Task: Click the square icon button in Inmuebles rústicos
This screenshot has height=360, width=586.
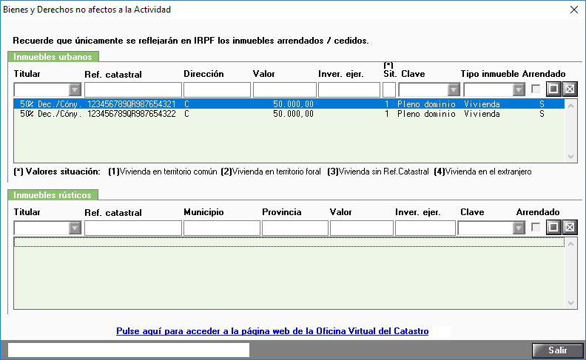Action: click(553, 228)
